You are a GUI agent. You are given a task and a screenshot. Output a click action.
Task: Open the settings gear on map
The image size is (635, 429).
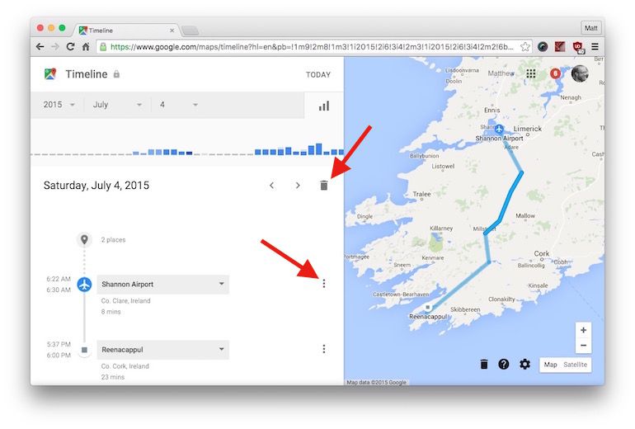click(x=524, y=364)
